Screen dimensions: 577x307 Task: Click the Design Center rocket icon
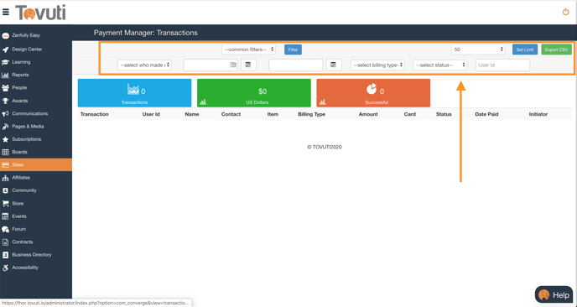(x=6, y=49)
